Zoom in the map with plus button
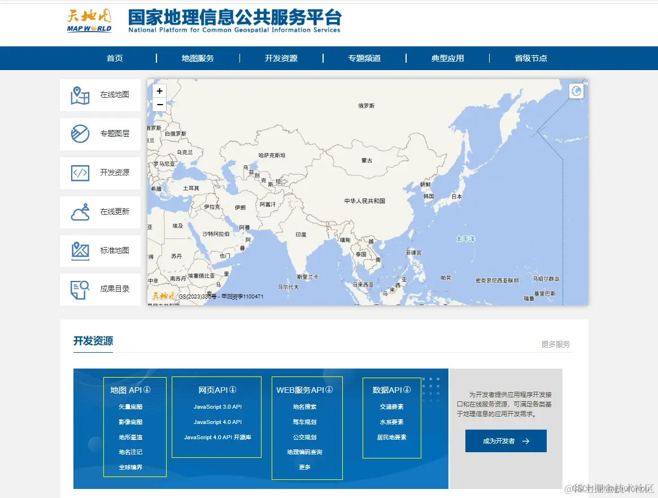Viewport: 658px width, 498px height. pyautogui.click(x=159, y=90)
